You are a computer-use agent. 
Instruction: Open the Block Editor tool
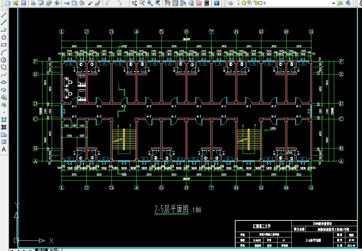(98, 3)
